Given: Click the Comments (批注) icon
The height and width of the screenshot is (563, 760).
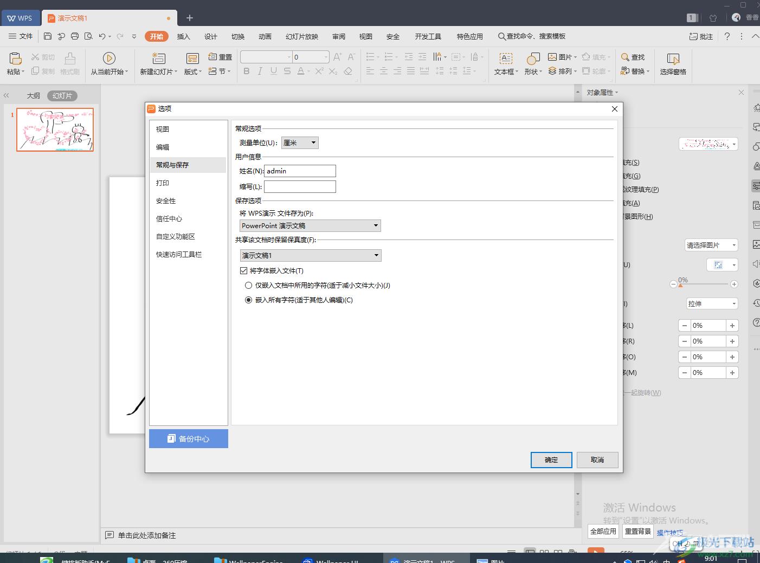Looking at the screenshot, I should (x=693, y=36).
